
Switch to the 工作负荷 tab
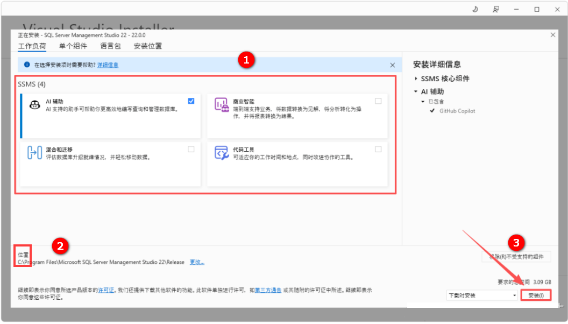[x=32, y=46]
